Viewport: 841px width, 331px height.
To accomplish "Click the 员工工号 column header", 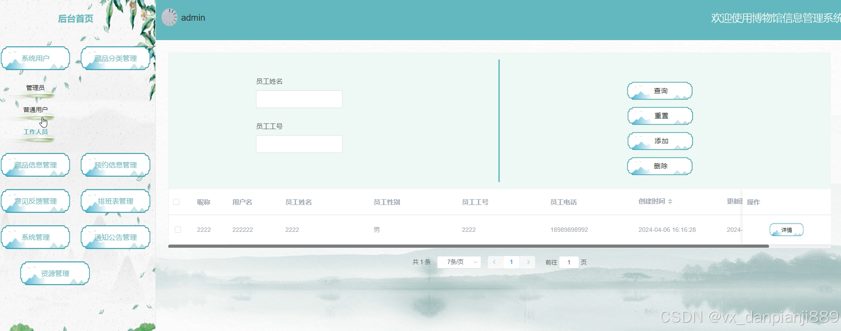I will 475,202.
